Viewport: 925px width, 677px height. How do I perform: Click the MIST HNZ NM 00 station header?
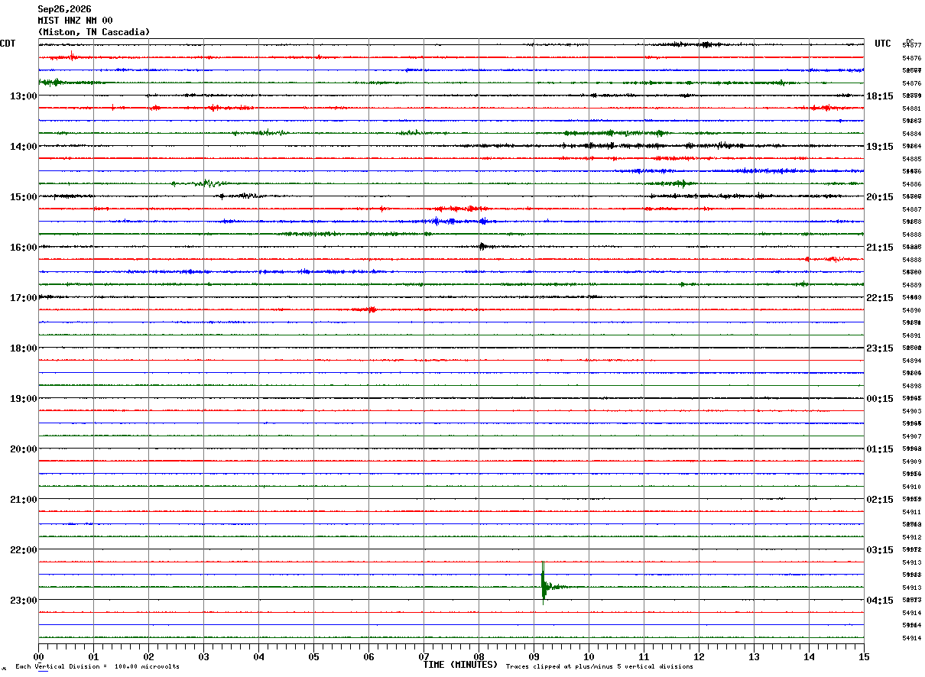pyautogui.click(x=75, y=21)
